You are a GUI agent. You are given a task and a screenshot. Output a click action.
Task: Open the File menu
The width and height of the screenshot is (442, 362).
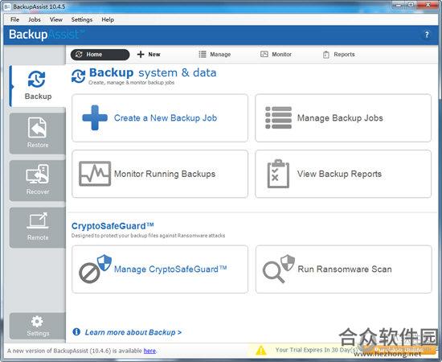[x=14, y=19]
